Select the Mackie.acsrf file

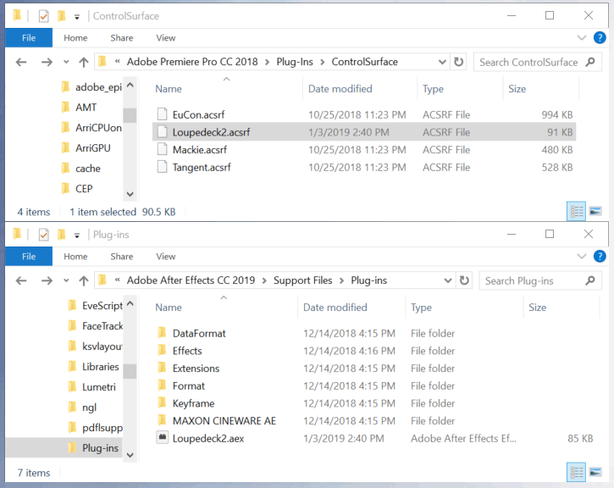click(364, 150)
